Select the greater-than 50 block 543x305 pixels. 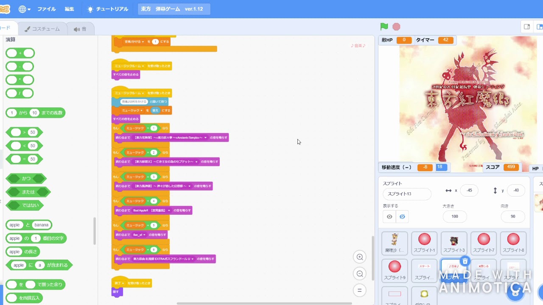point(24,132)
